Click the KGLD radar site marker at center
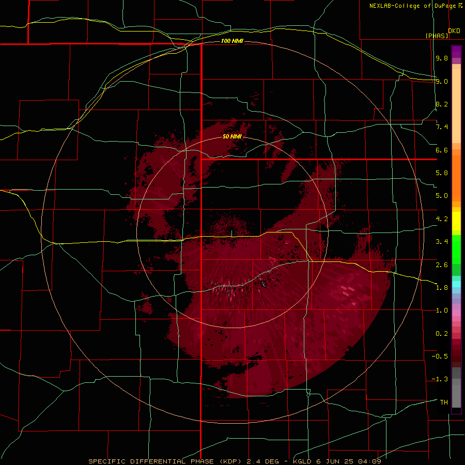The width and height of the screenshot is (465, 465). pyautogui.click(x=231, y=234)
